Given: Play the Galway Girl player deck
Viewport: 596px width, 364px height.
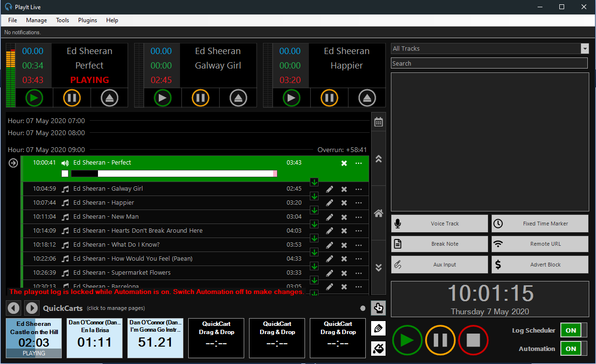Looking at the screenshot, I should [163, 98].
